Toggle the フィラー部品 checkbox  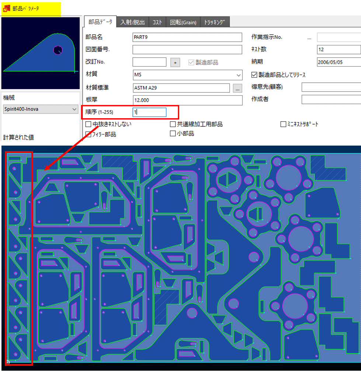pos(88,135)
